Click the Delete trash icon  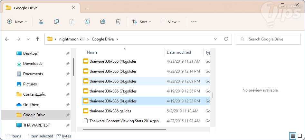[118, 22]
